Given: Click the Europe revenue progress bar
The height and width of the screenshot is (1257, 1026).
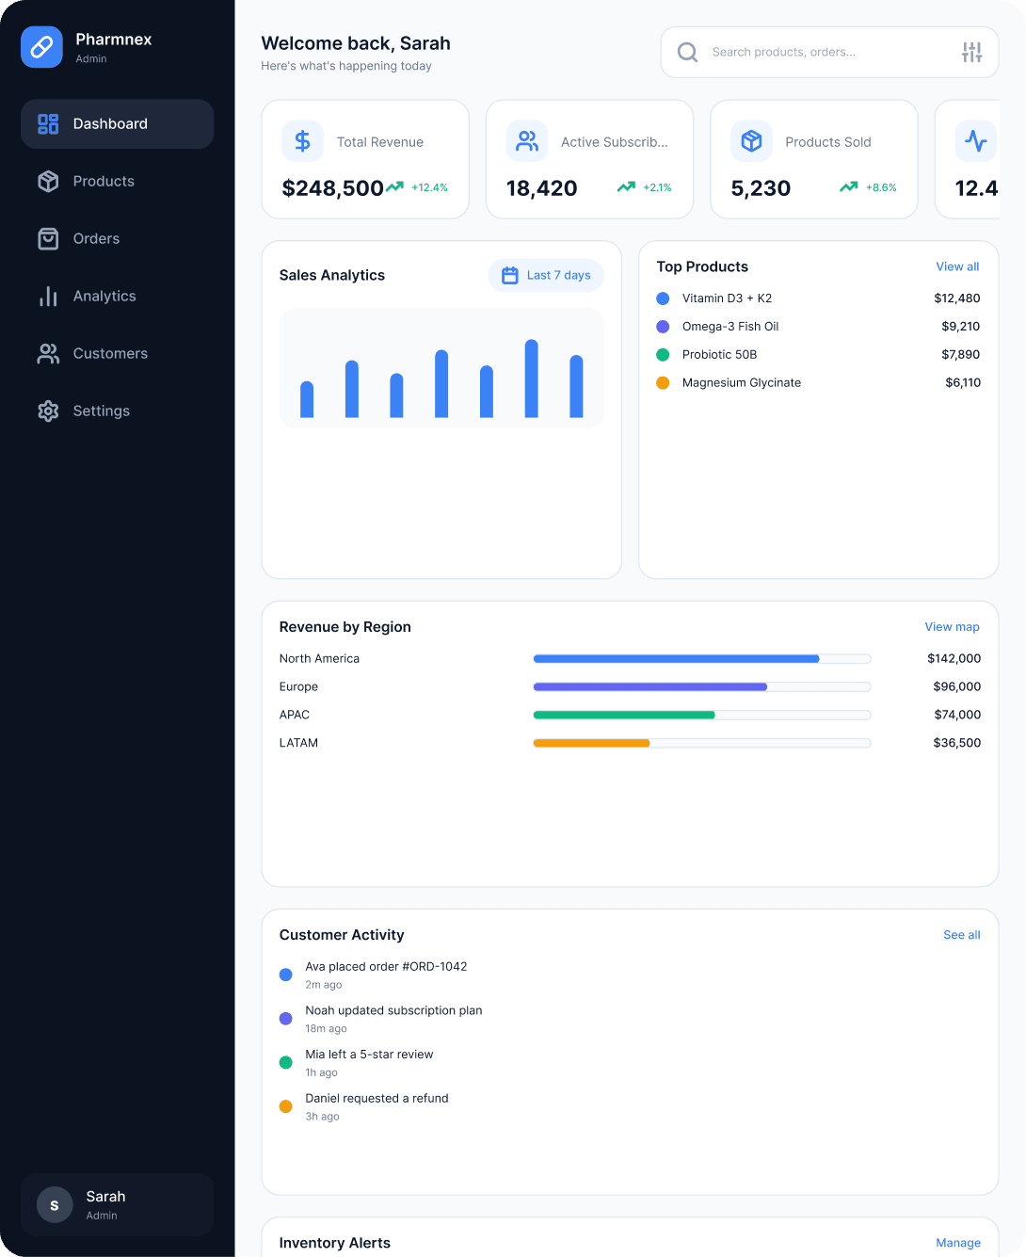Looking at the screenshot, I should click(x=702, y=686).
